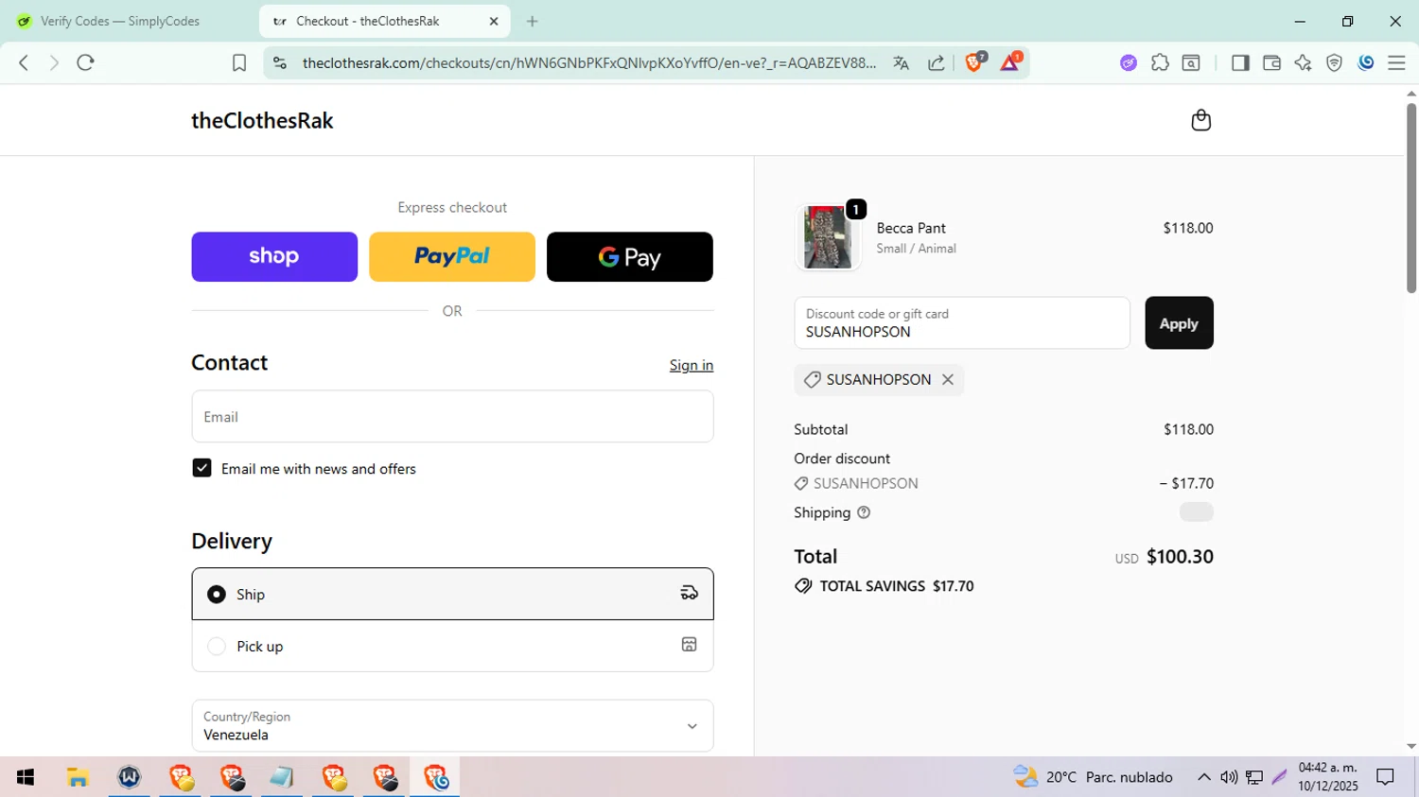
Task: Open the browser hamburger menu
Action: coord(1396,62)
